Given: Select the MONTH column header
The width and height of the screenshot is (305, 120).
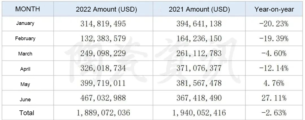Looking at the screenshot, I should click(x=28, y=9).
